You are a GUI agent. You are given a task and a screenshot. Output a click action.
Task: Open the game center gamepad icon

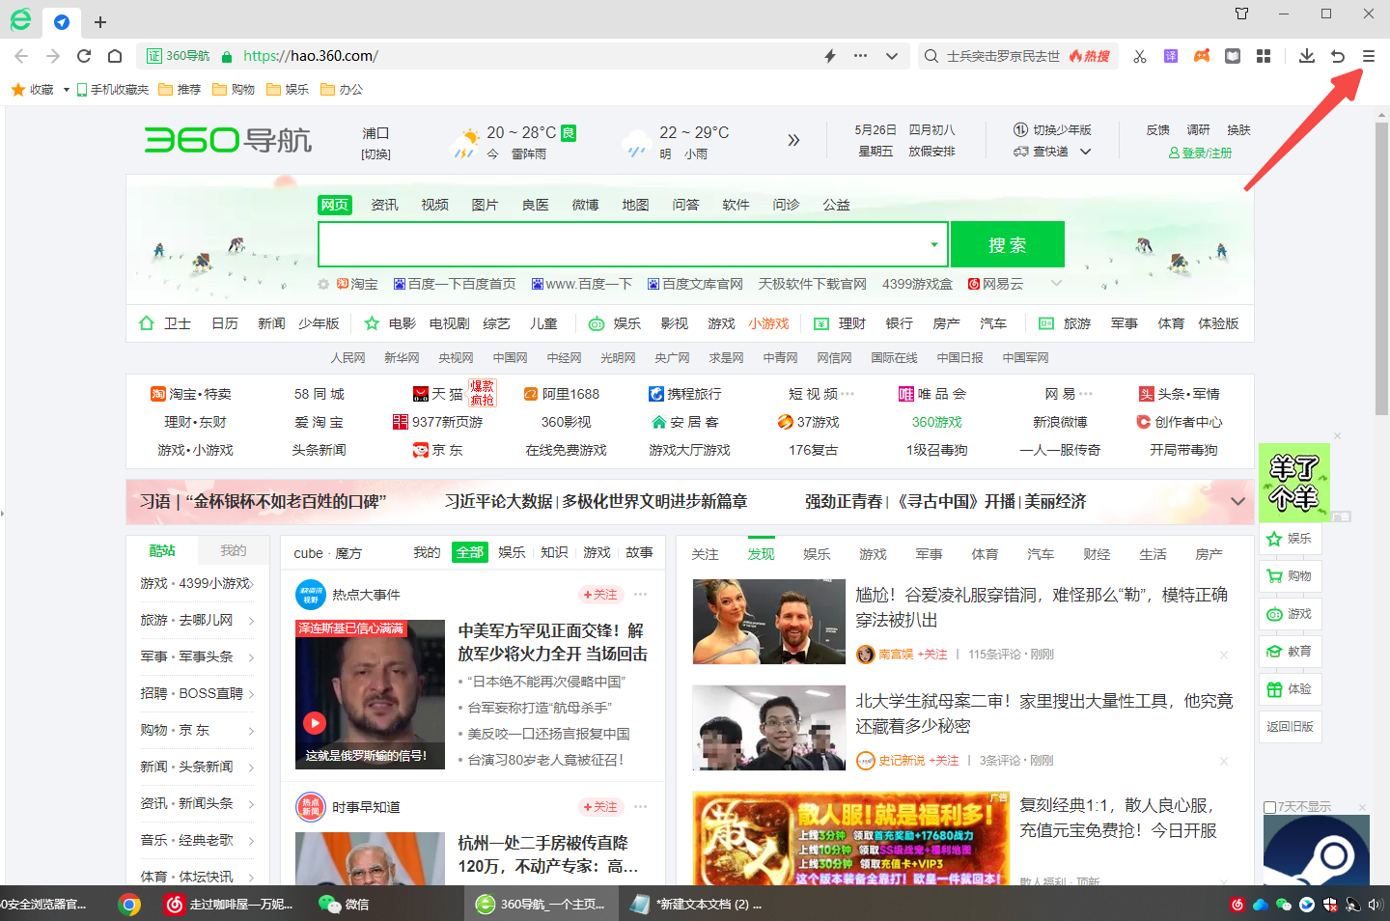(1202, 56)
